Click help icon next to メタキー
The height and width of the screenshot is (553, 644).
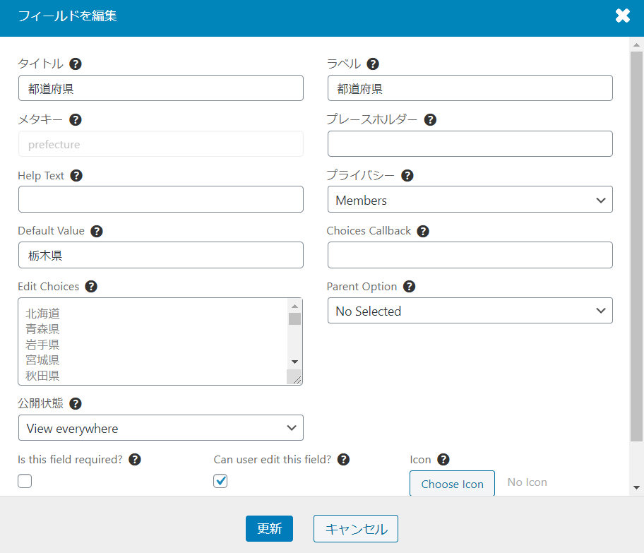click(x=75, y=120)
